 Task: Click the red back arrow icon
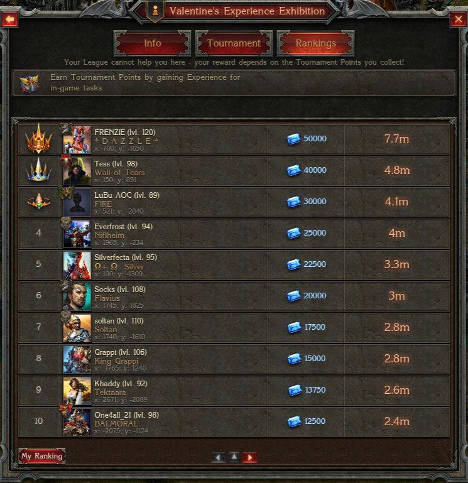[x=10, y=19]
